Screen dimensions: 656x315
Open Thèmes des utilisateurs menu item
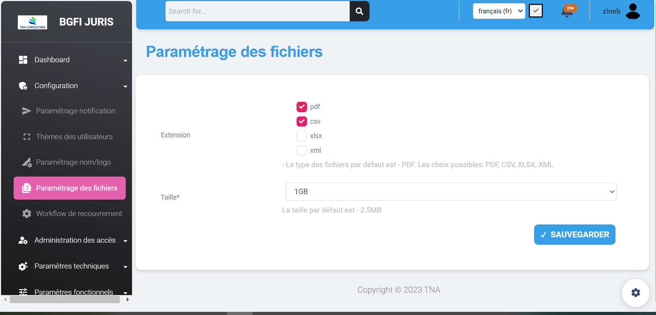(74, 137)
